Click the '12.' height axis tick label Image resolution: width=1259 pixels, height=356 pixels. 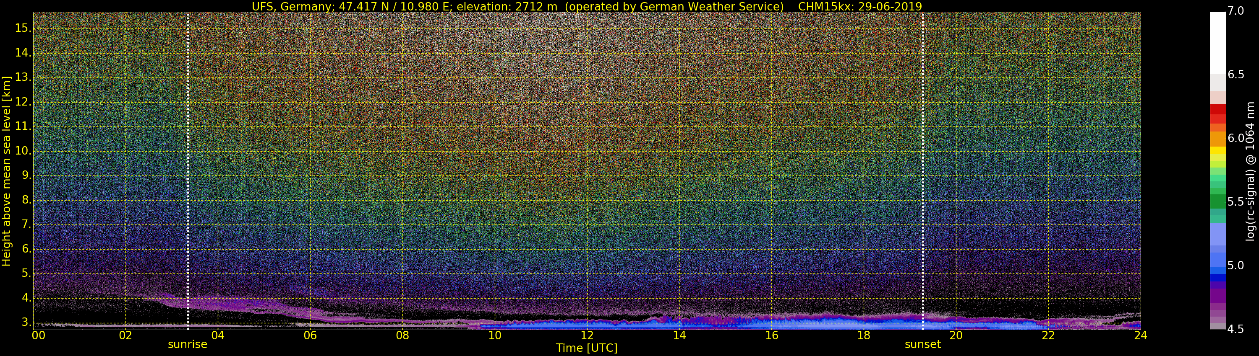(23, 102)
